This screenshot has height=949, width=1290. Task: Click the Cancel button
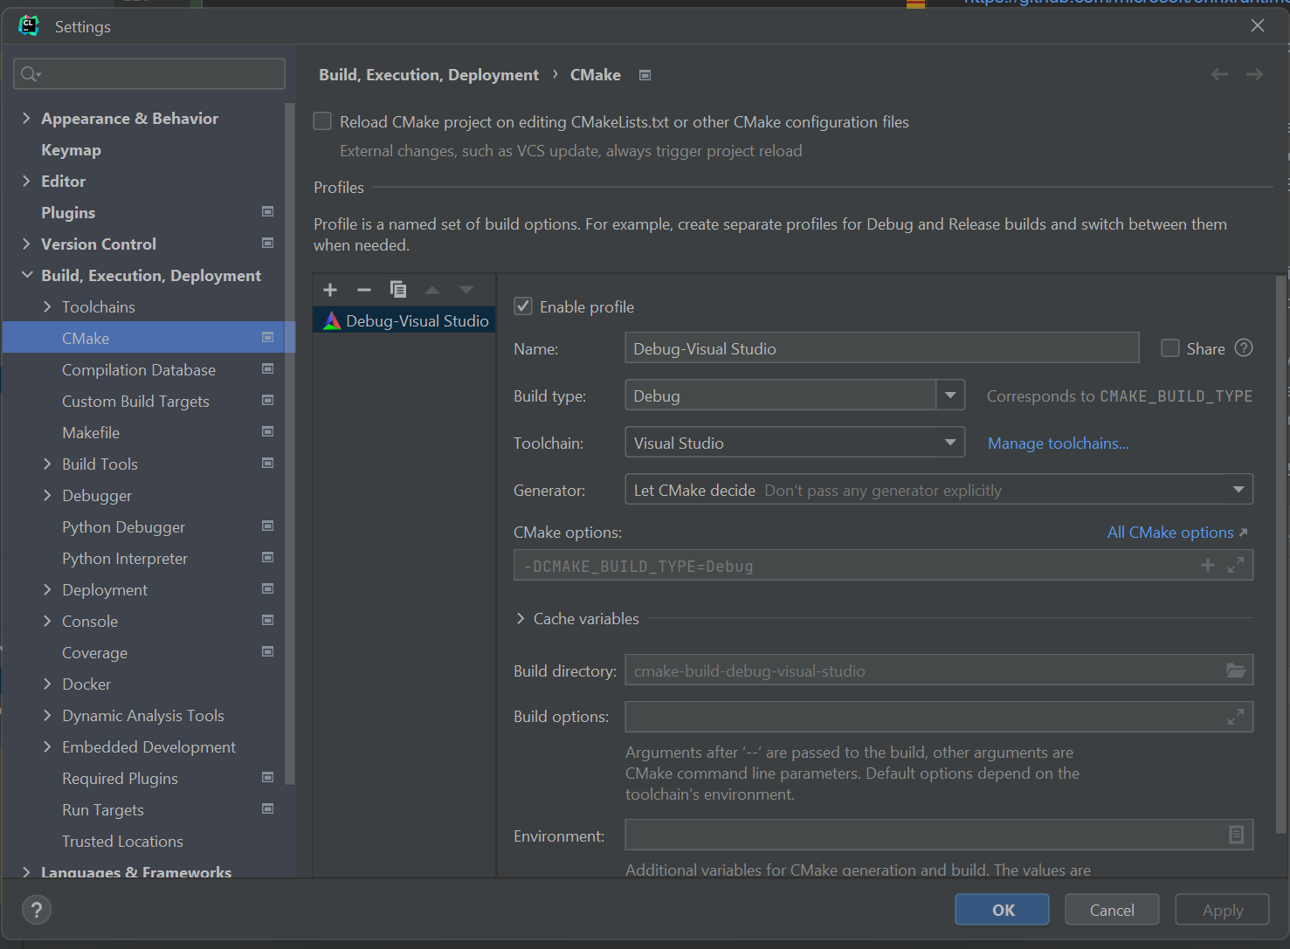[1112, 910]
